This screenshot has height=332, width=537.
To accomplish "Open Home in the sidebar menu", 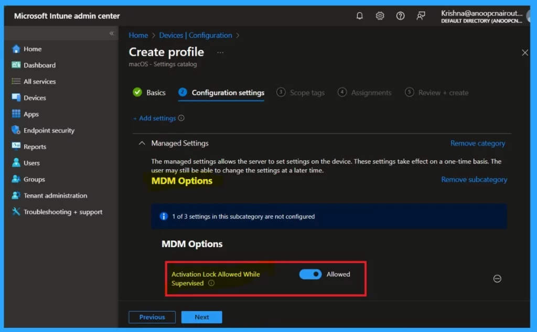I will point(33,49).
